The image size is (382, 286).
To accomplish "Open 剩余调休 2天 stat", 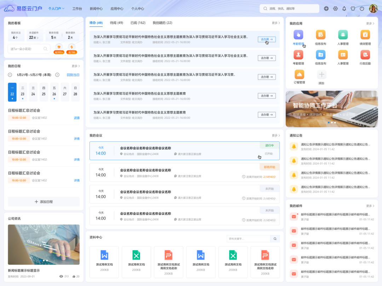I will point(70,35).
